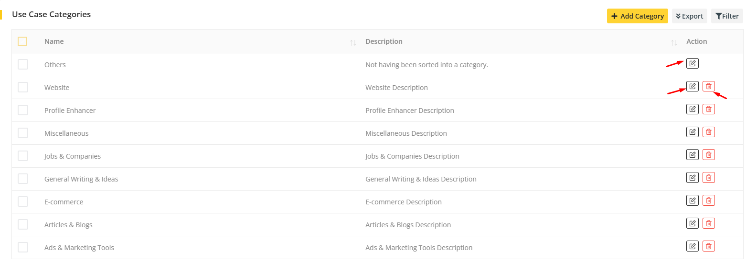The image size is (746, 262).
Task: Expand the Export options
Action: 689,16
